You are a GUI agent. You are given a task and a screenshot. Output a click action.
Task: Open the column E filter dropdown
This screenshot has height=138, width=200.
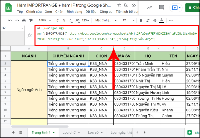158,49
